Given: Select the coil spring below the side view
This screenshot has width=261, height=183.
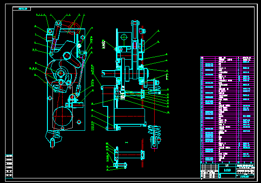Looking at the screenshot, I should [x=154, y=130].
